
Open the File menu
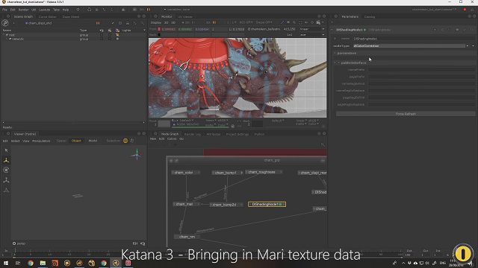pyautogui.click(x=5, y=10)
